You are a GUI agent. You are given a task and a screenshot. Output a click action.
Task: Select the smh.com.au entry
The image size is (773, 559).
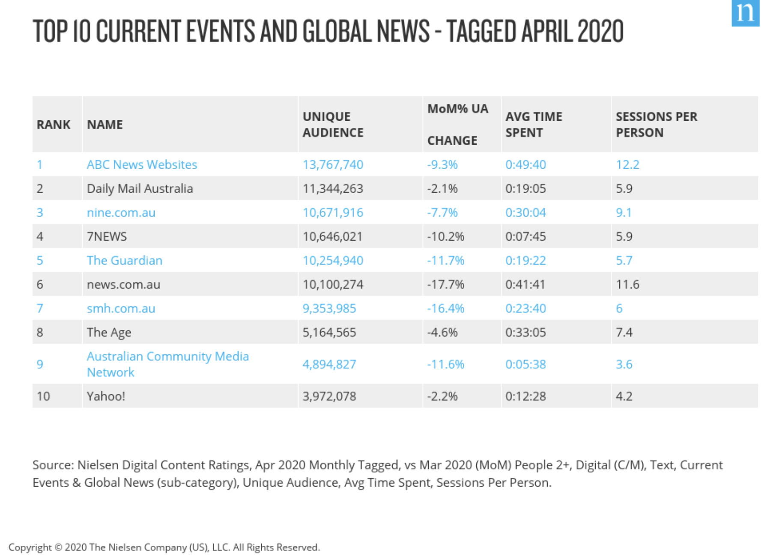click(121, 309)
